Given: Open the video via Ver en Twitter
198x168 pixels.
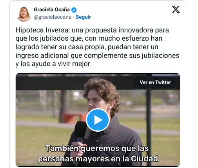Looking at the screenshot, I should click(x=155, y=82).
